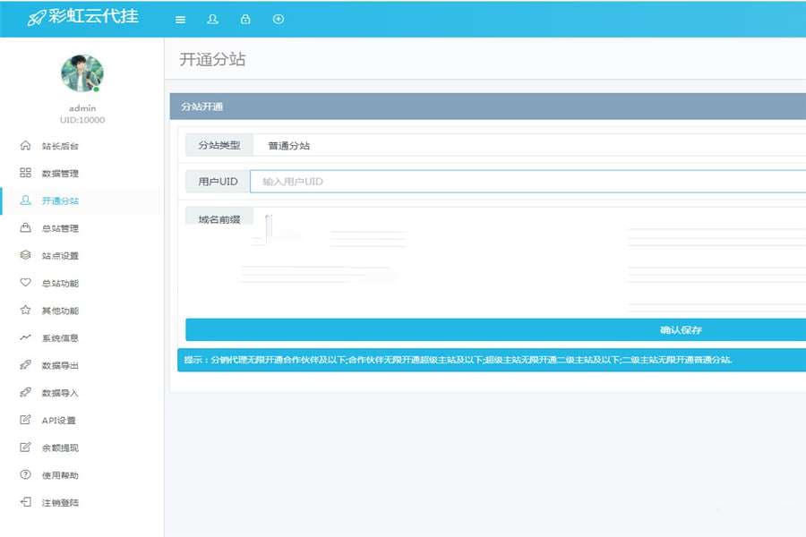
Task: Open 使用帮助 in the sidebar
Action: pyautogui.click(x=60, y=475)
